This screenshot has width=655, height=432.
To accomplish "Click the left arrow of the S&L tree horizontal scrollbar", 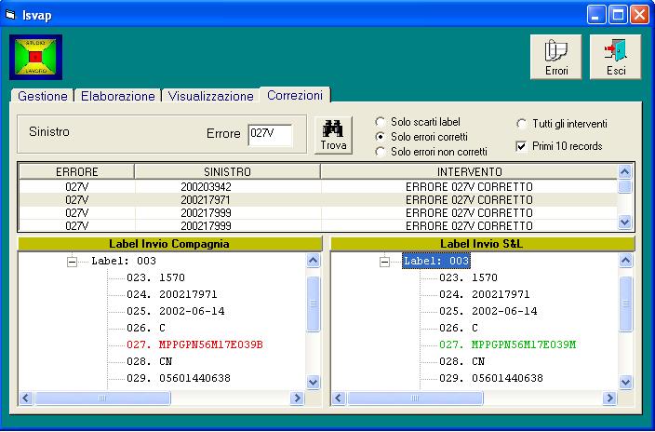I will point(339,398).
